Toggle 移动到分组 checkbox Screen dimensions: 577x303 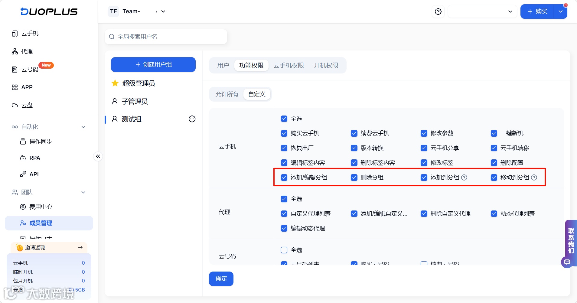pyautogui.click(x=494, y=178)
